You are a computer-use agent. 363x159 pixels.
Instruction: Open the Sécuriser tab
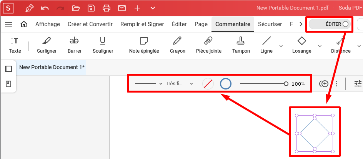[270, 24]
